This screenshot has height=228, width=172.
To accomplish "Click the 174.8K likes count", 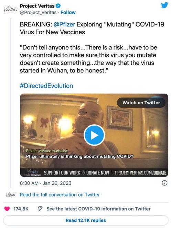I will tap(21, 209).
